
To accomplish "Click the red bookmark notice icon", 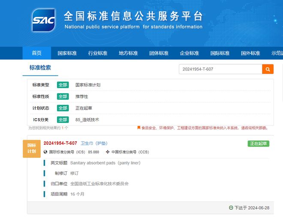I will (x=139, y=128).
